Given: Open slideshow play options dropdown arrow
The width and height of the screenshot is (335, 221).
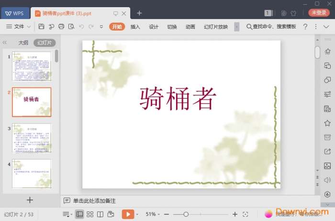Looking at the screenshot, I should coord(137,214).
